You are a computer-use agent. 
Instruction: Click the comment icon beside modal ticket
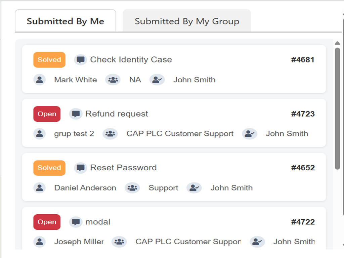[76, 222]
